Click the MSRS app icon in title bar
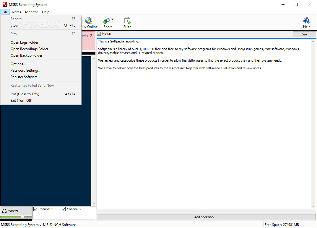This screenshot has height=228, width=317. point(5,4)
